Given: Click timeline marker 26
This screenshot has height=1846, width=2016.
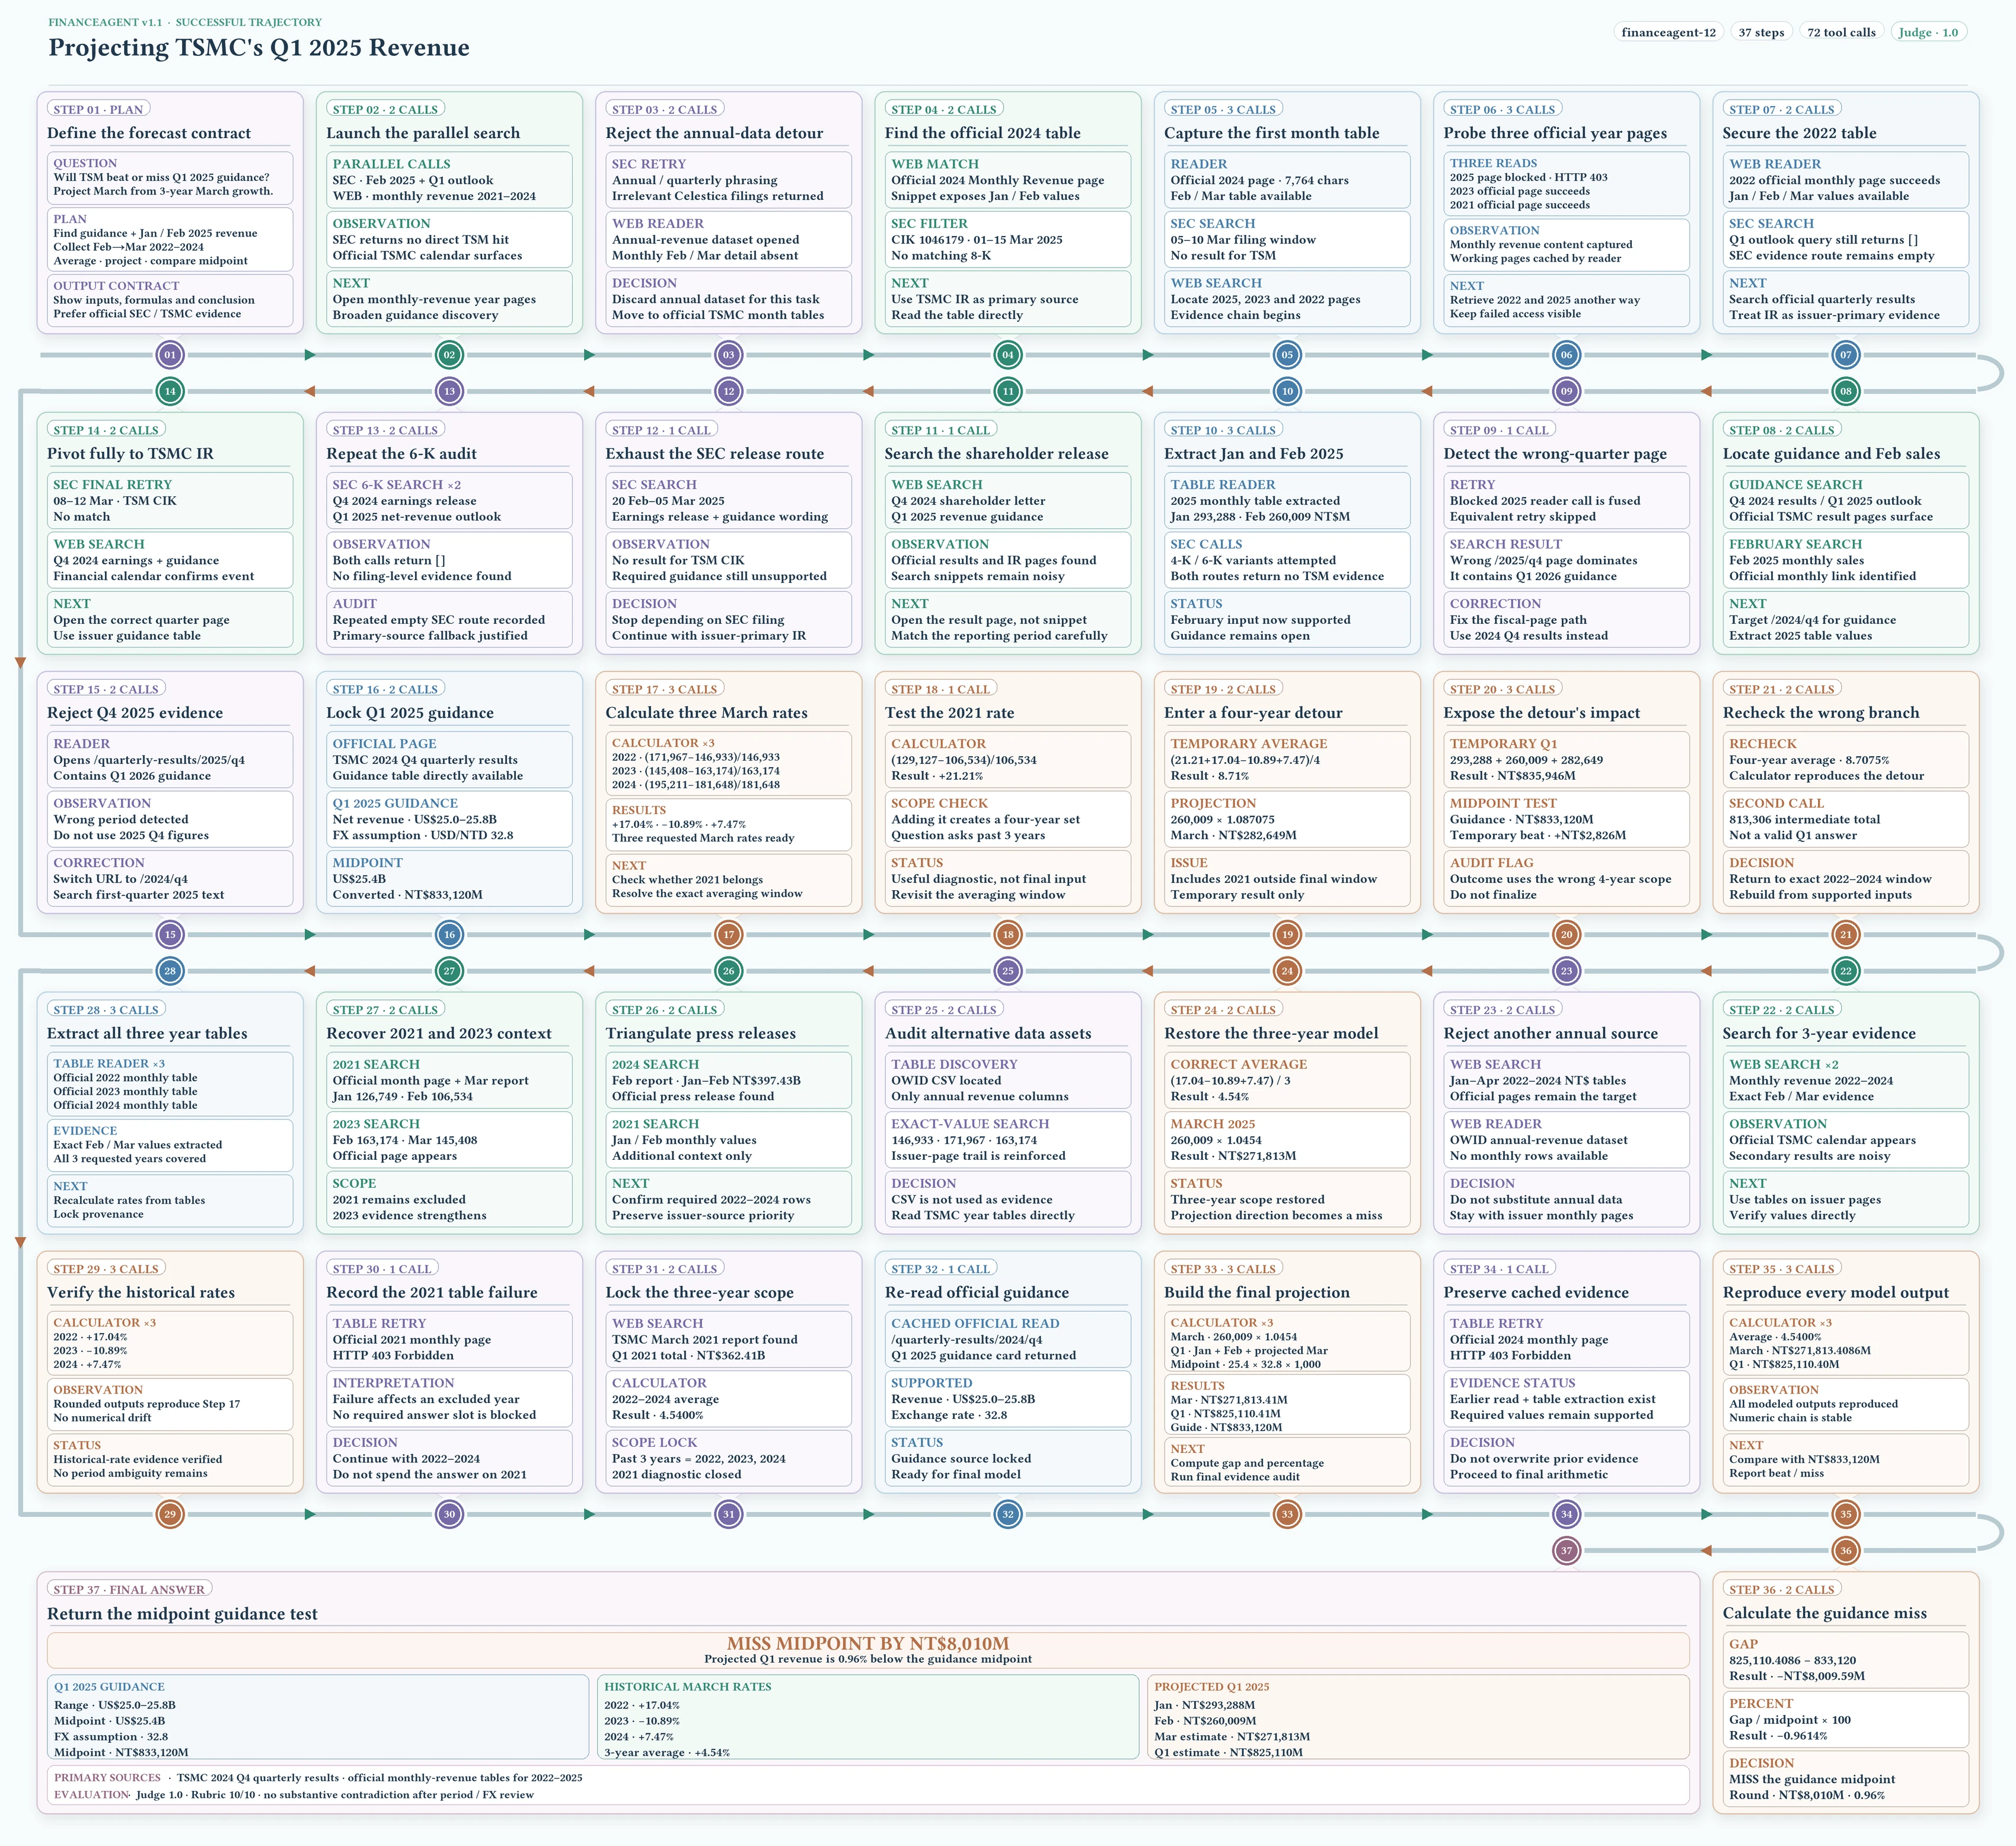Looking at the screenshot, I should [x=729, y=970].
